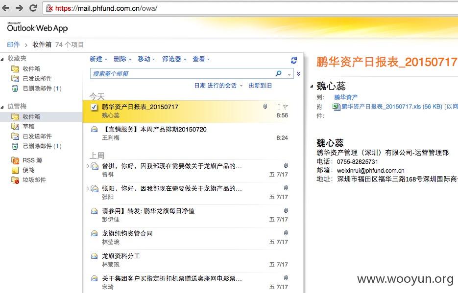The height and width of the screenshot is (293, 458).
Task: Collapse the 收藏夹 favorites group
Action: pyautogui.click(x=2, y=59)
